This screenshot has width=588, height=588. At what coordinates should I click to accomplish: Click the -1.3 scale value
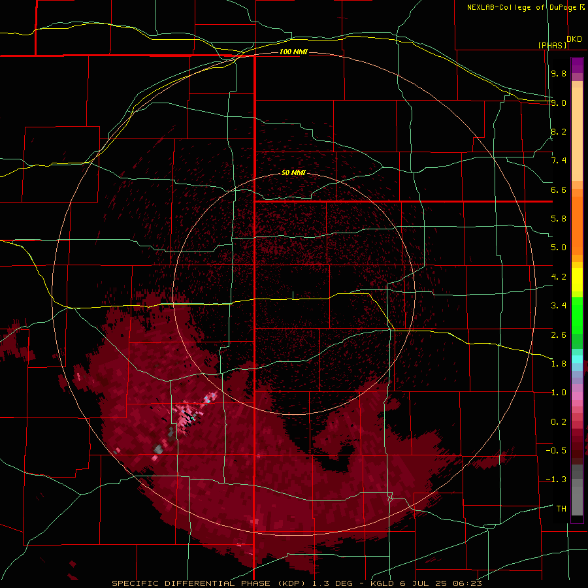(x=556, y=480)
